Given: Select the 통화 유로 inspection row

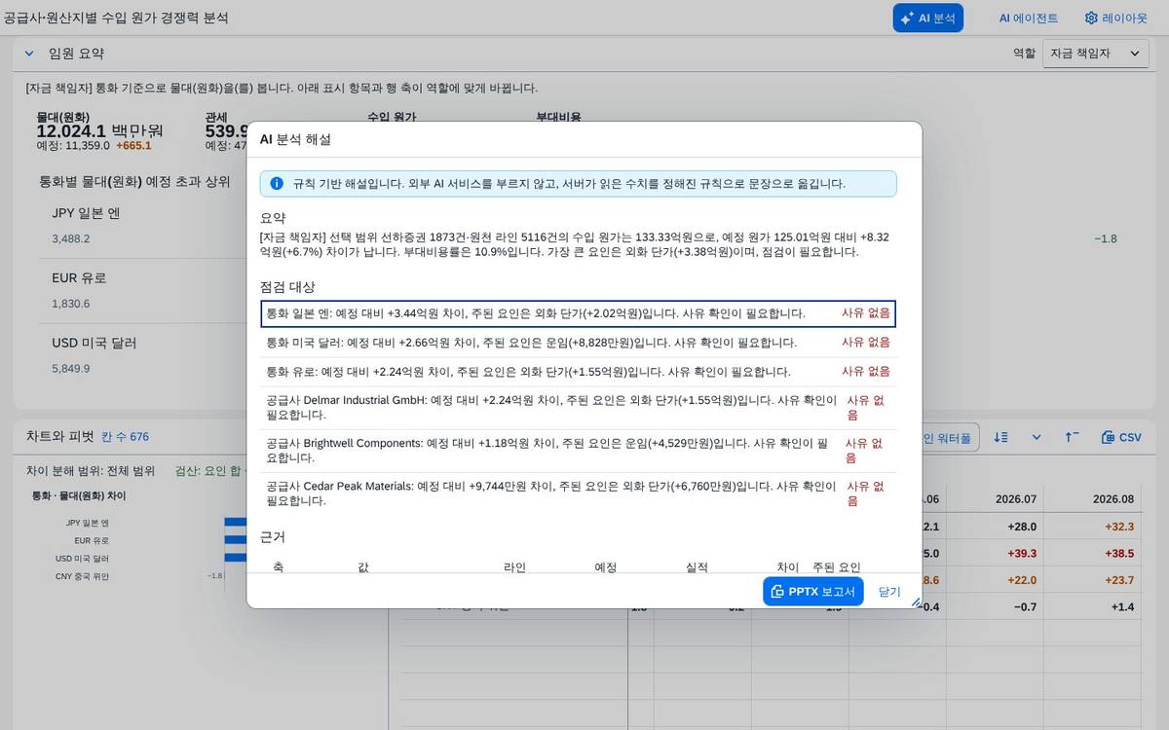Looking at the screenshot, I should tap(578, 372).
